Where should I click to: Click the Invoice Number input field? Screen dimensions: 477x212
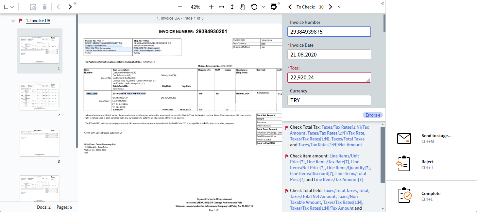tap(329, 32)
